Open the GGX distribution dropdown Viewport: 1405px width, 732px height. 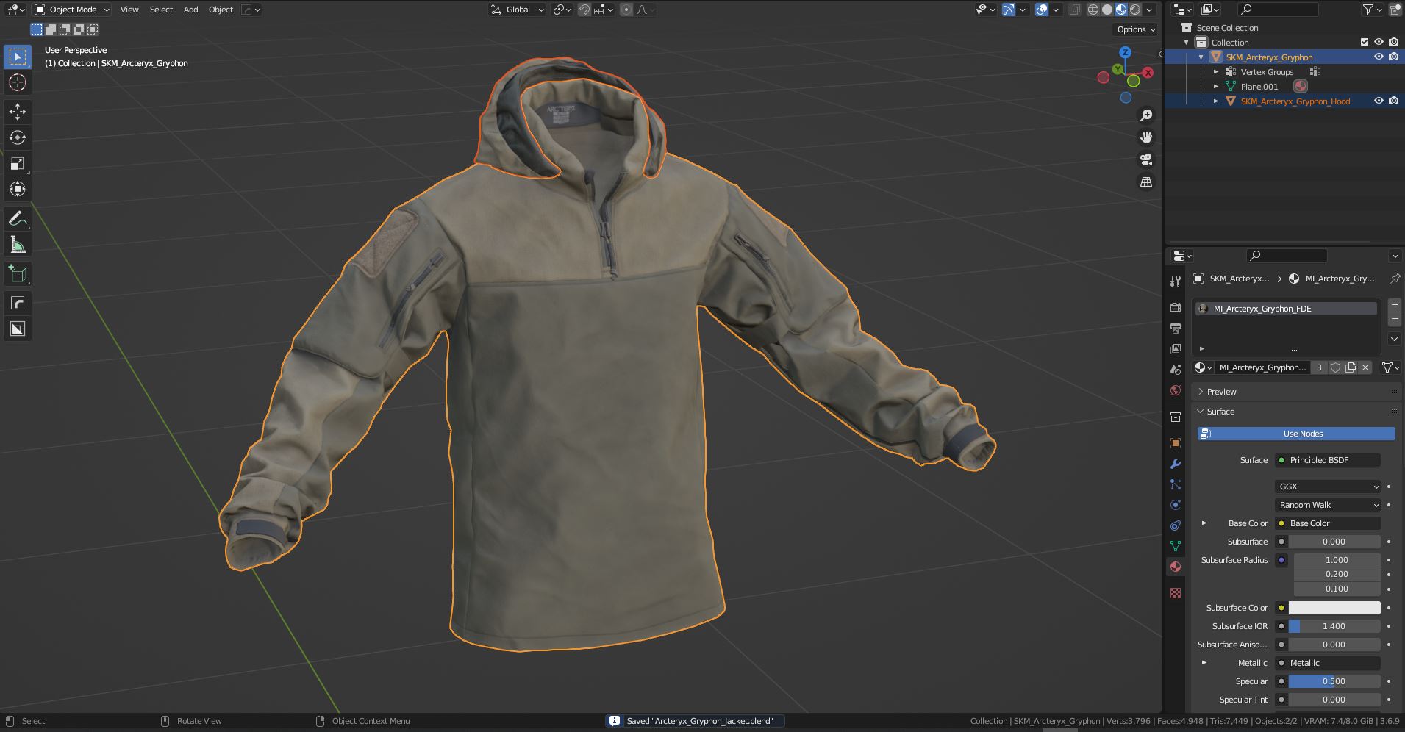pyautogui.click(x=1327, y=486)
